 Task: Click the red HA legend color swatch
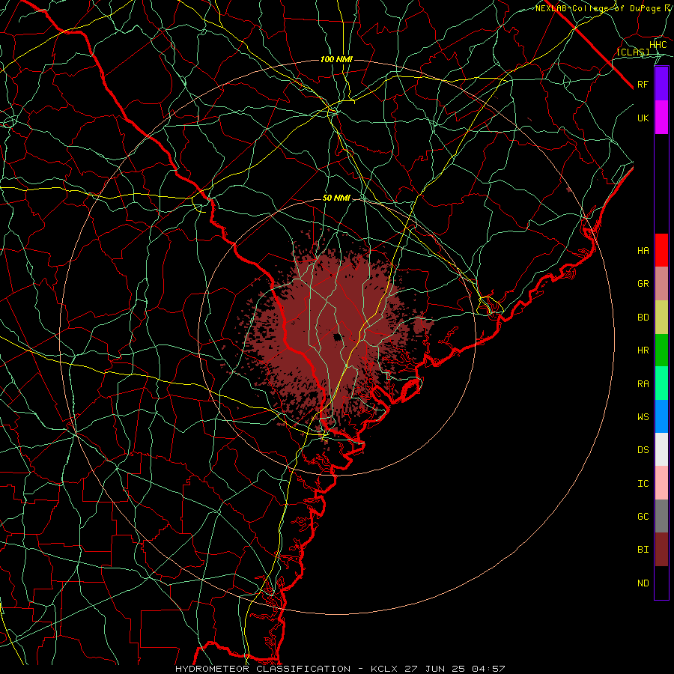pos(661,250)
